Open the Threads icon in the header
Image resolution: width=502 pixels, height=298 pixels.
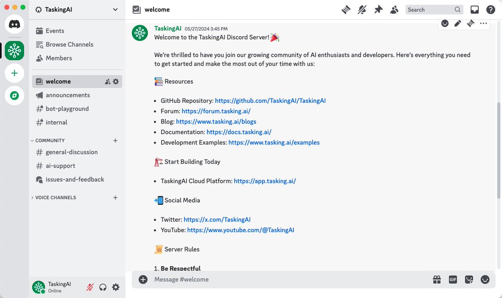coord(346,10)
